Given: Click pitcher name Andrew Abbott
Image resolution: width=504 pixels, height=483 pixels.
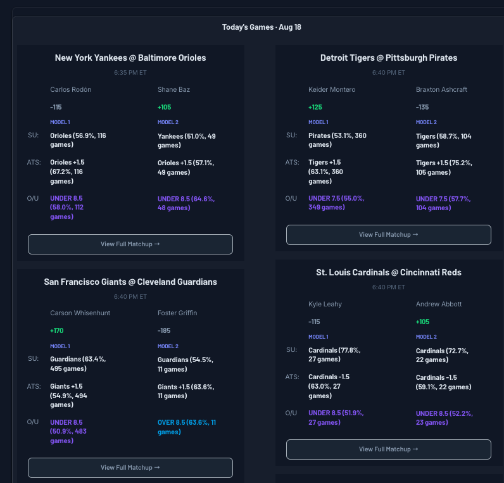Looking at the screenshot, I should 439,304.
